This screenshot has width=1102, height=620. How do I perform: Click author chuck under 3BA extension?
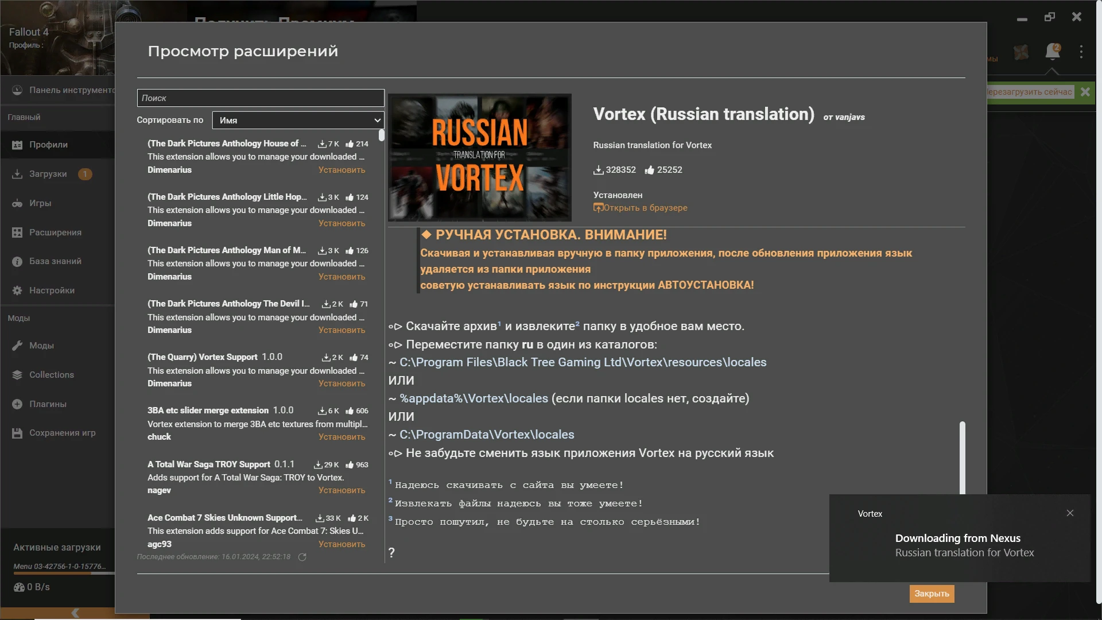tap(159, 437)
